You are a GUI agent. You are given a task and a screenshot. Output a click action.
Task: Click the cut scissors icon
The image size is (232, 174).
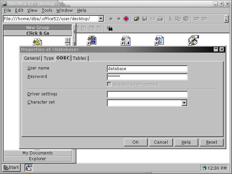pyautogui.click(x=171, y=19)
